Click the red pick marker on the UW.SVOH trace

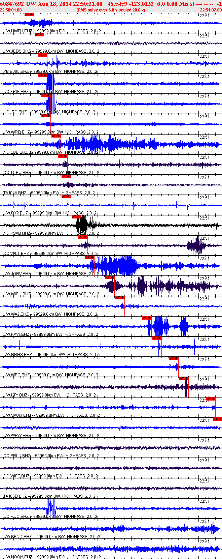pyautogui.click(x=211, y=399)
